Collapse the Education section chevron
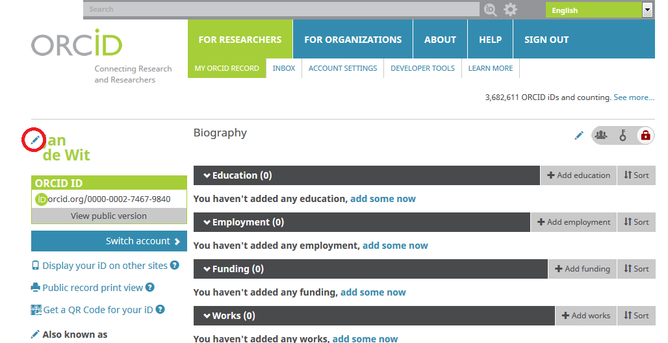This screenshot has height=343, width=668. click(207, 175)
